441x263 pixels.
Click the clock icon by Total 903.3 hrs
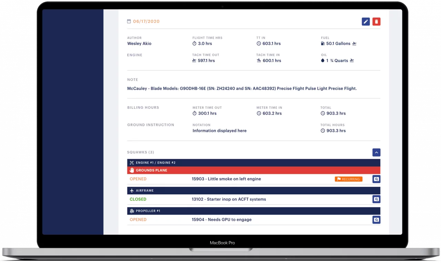pos(322,113)
